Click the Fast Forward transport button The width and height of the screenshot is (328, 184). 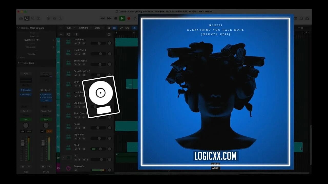point(109,18)
